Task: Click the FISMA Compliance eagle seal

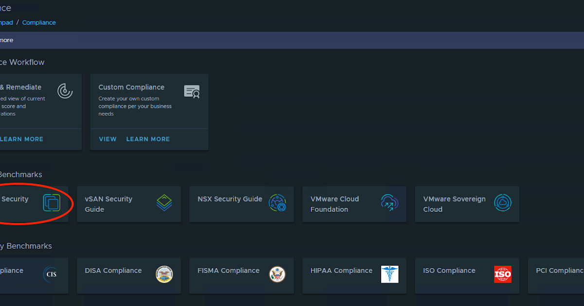Action: (x=277, y=274)
